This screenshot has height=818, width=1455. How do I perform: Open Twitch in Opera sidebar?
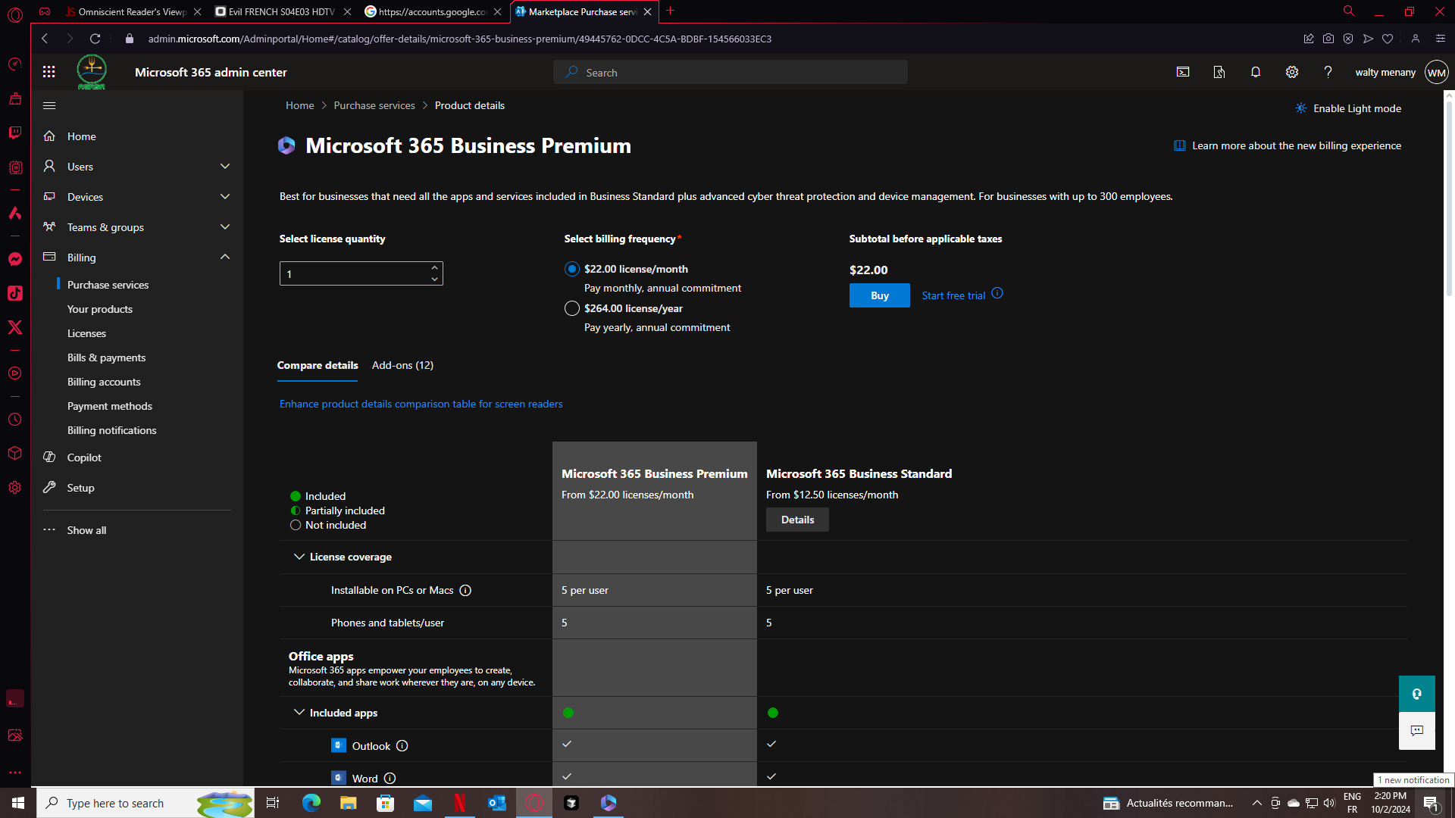click(x=15, y=133)
